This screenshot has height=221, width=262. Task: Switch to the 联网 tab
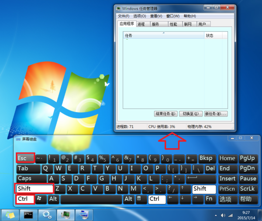190,24
